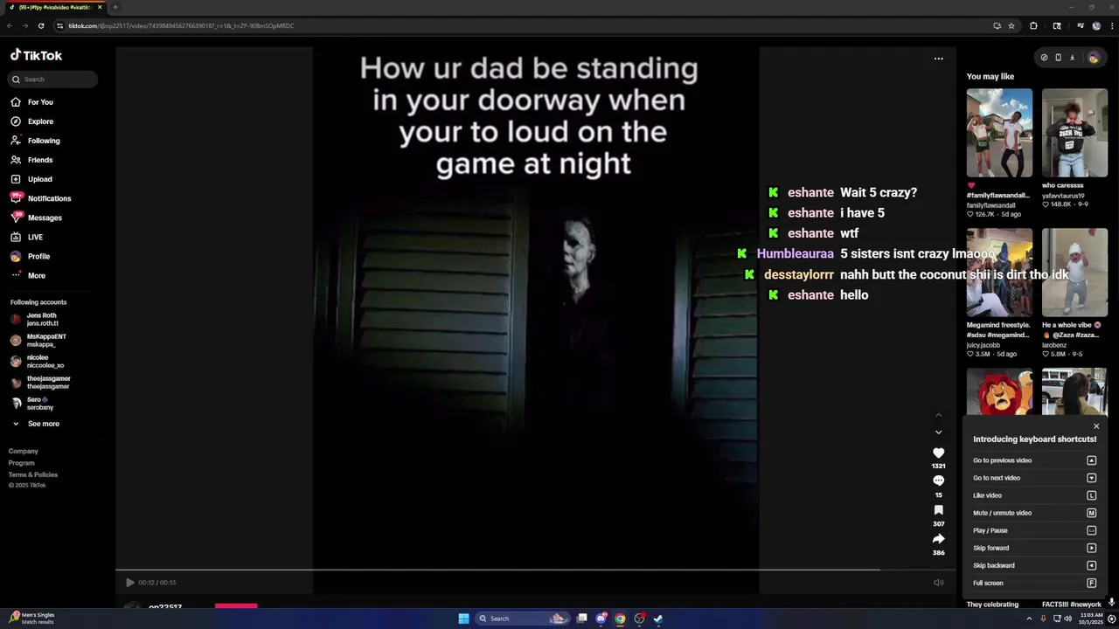Click the Full screen F key icon

1091,583
